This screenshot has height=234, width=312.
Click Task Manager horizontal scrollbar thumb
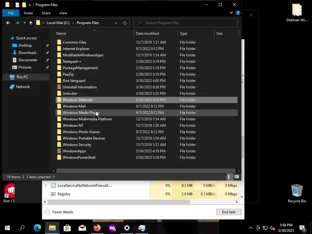click(x=119, y=202)
